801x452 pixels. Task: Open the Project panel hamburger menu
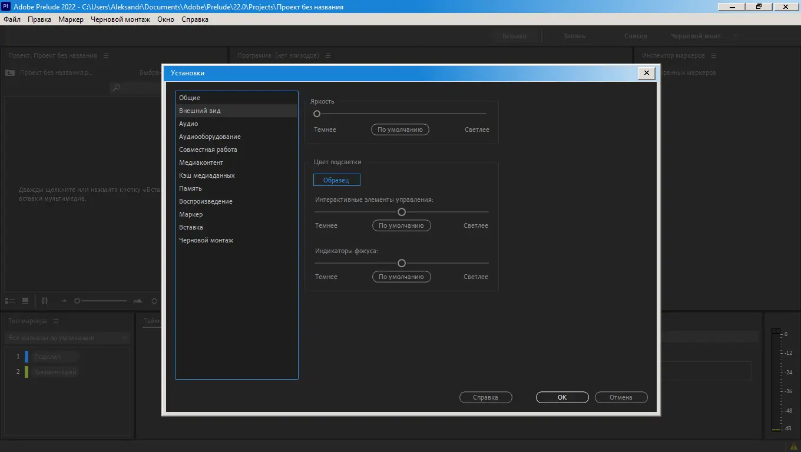106,55
